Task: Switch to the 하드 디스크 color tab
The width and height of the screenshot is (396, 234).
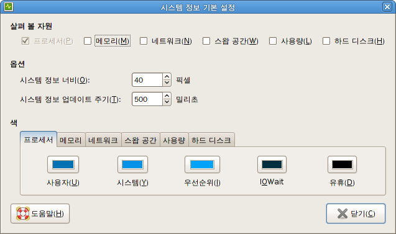Action: 211,140
